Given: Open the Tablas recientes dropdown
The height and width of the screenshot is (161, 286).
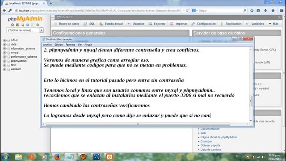Looking at the screenshot, I should [x=25, y=30].
